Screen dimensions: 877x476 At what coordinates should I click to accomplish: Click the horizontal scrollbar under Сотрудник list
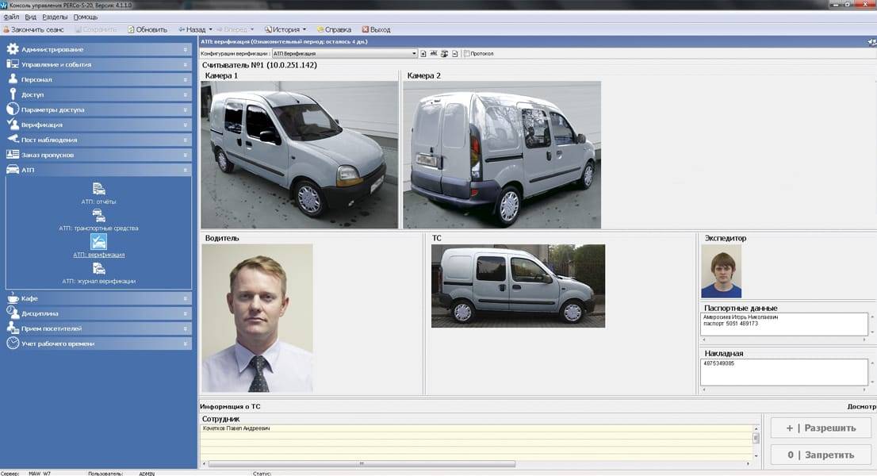pyautogui.click(x=361, y=464)
